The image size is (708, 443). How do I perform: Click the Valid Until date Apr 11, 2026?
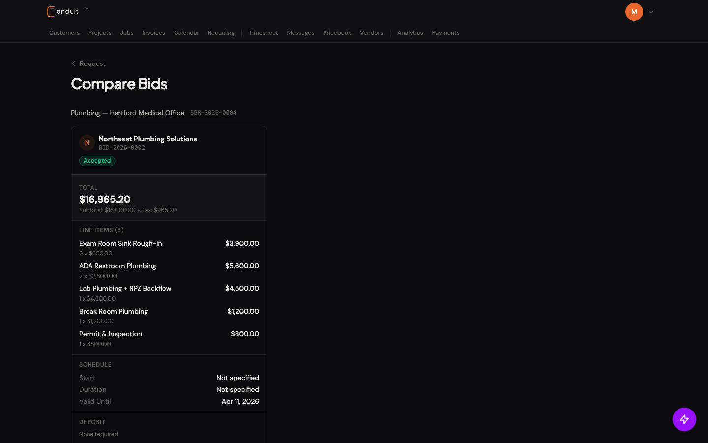tap(240, 401)
